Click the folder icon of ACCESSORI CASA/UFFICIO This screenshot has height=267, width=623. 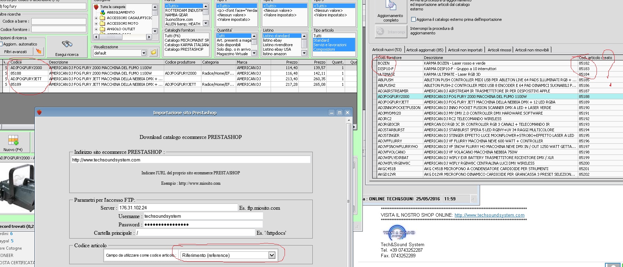click(103, 18)
